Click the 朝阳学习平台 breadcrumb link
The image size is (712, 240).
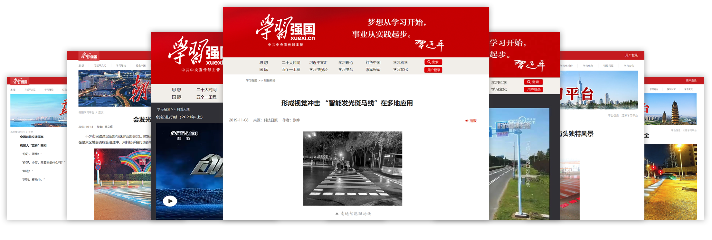[x=86, y=113]
